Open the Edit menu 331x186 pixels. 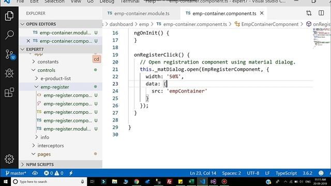coord(34,2)
